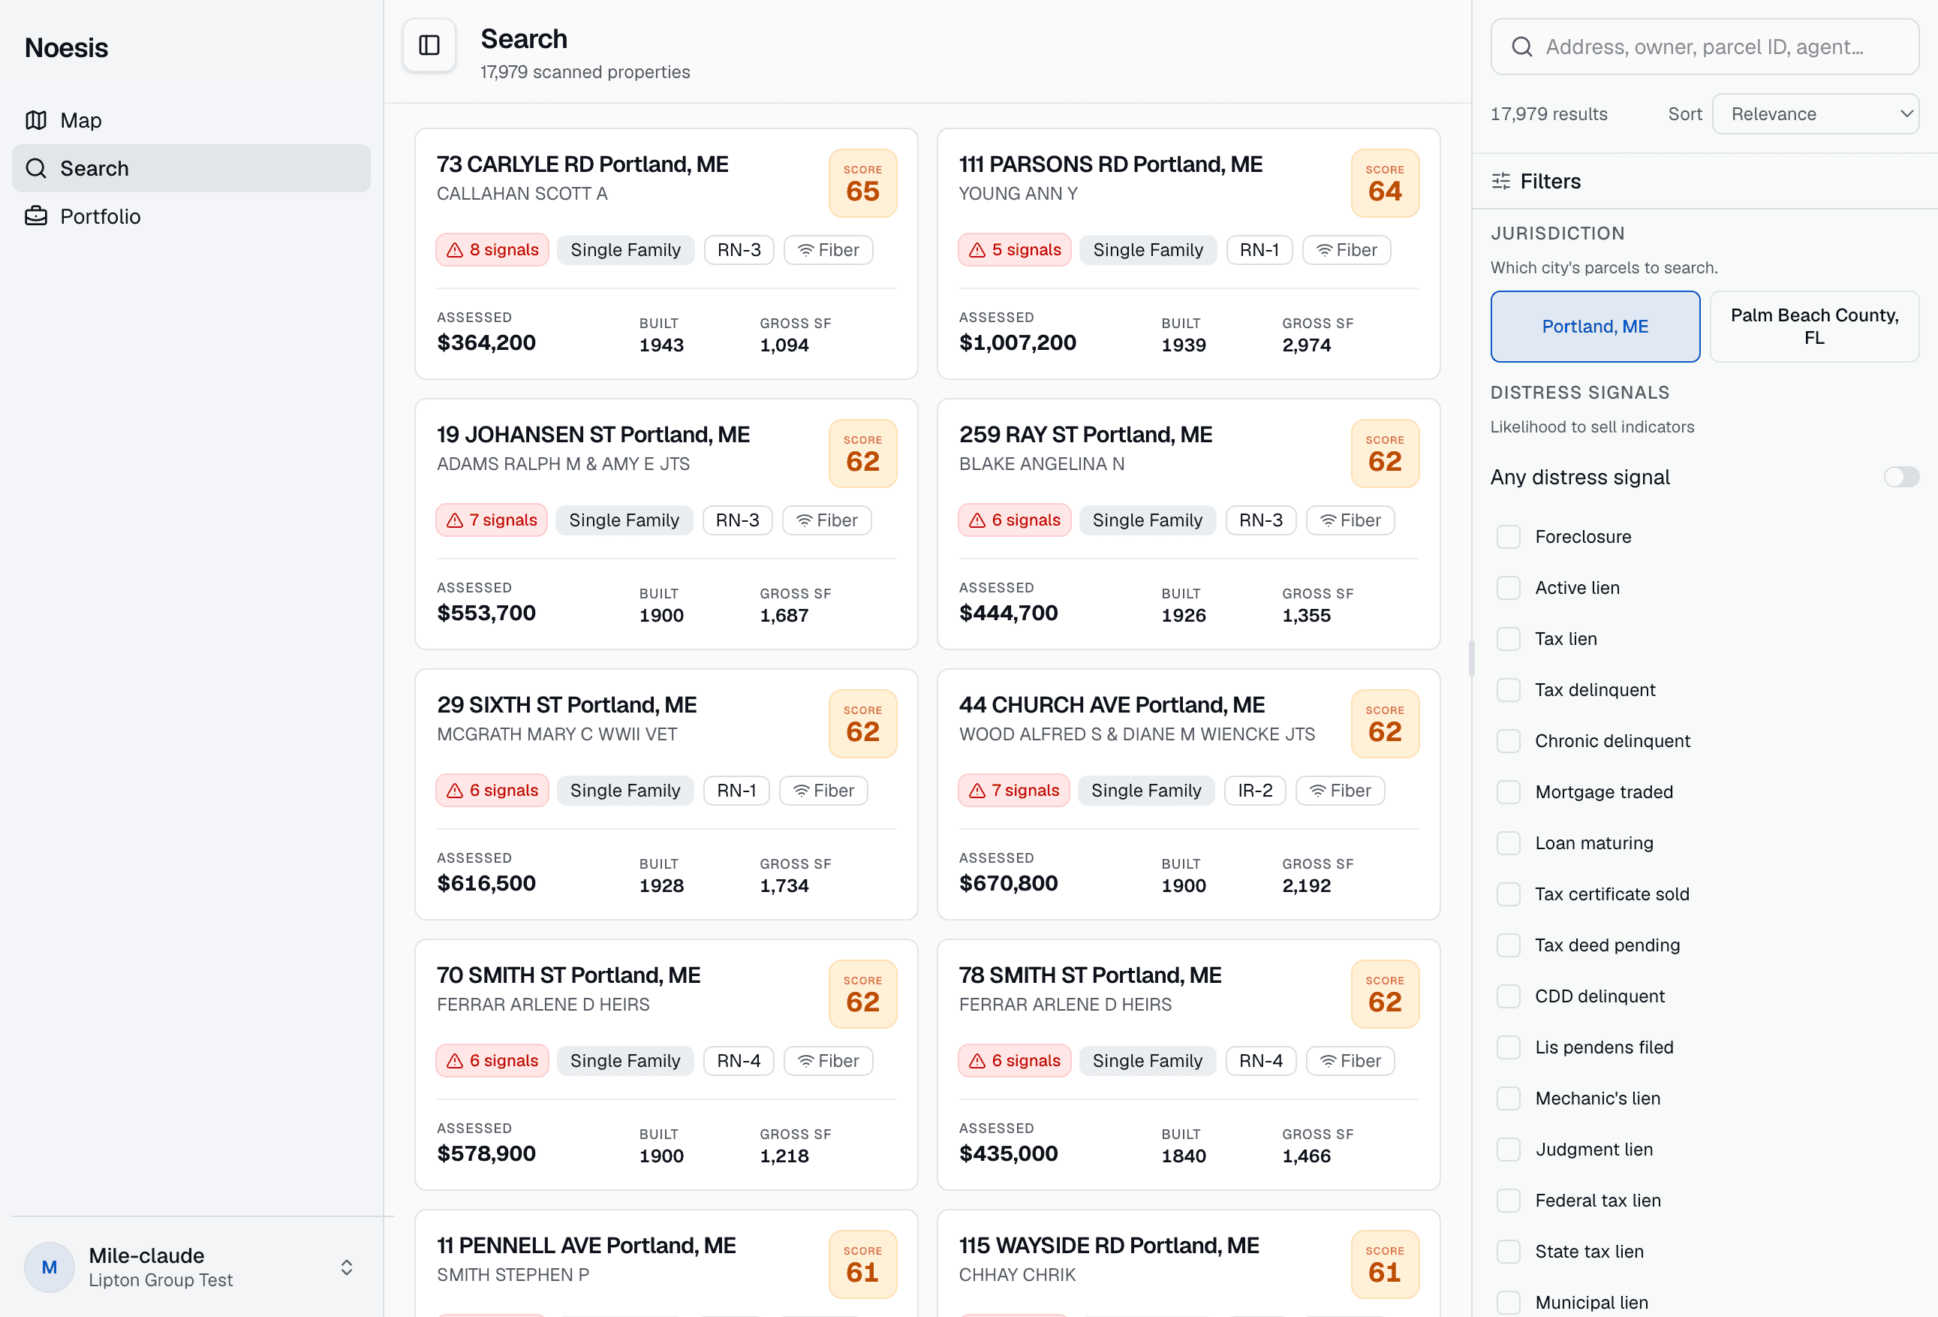
Task: Click owner name BLAKE ANGELINA N
Action: click(x=1041, y=463)
